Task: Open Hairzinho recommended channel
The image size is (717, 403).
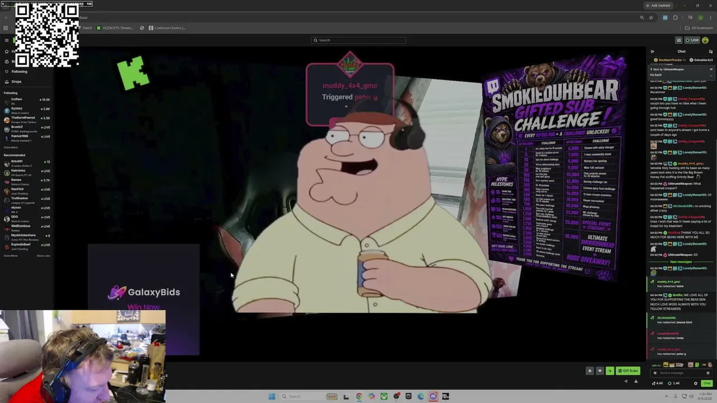Action: 26,171
